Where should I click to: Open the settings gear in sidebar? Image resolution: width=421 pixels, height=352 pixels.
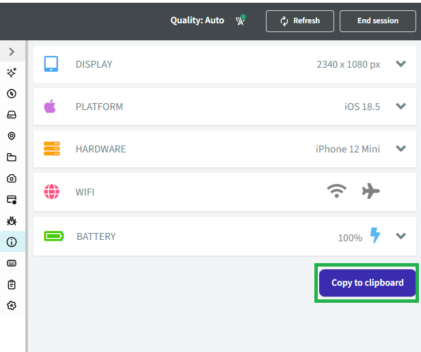(12, 306)
